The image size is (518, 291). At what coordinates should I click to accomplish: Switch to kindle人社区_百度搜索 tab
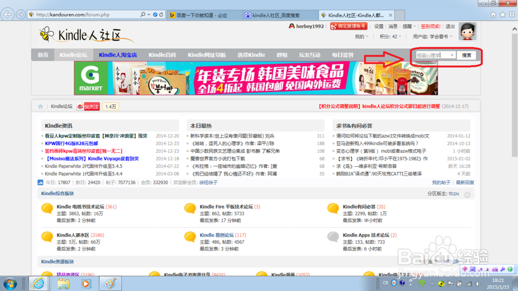281,15
